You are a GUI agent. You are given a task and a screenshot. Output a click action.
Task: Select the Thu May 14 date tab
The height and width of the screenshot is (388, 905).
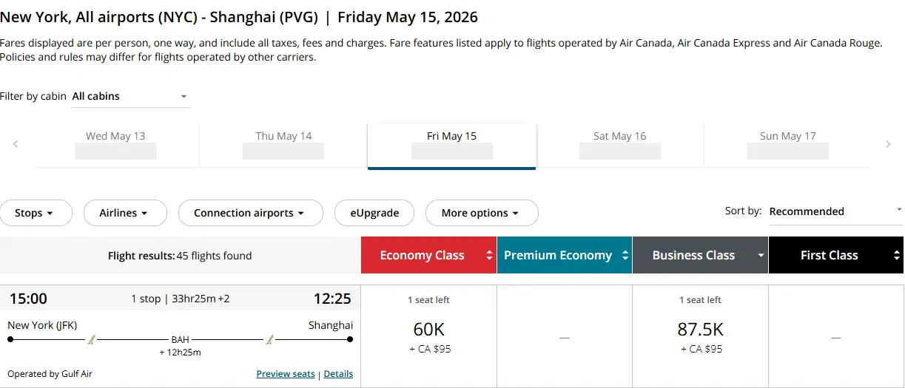pos(283,145)
